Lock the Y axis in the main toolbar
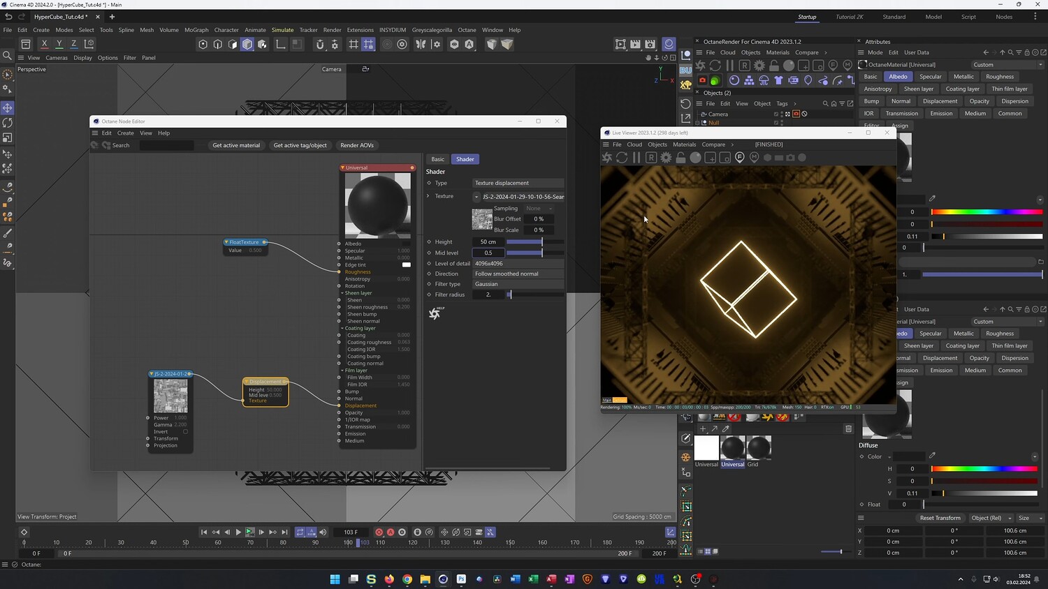The height and width of the screenshot is (589, 1048). click(59, 44)
